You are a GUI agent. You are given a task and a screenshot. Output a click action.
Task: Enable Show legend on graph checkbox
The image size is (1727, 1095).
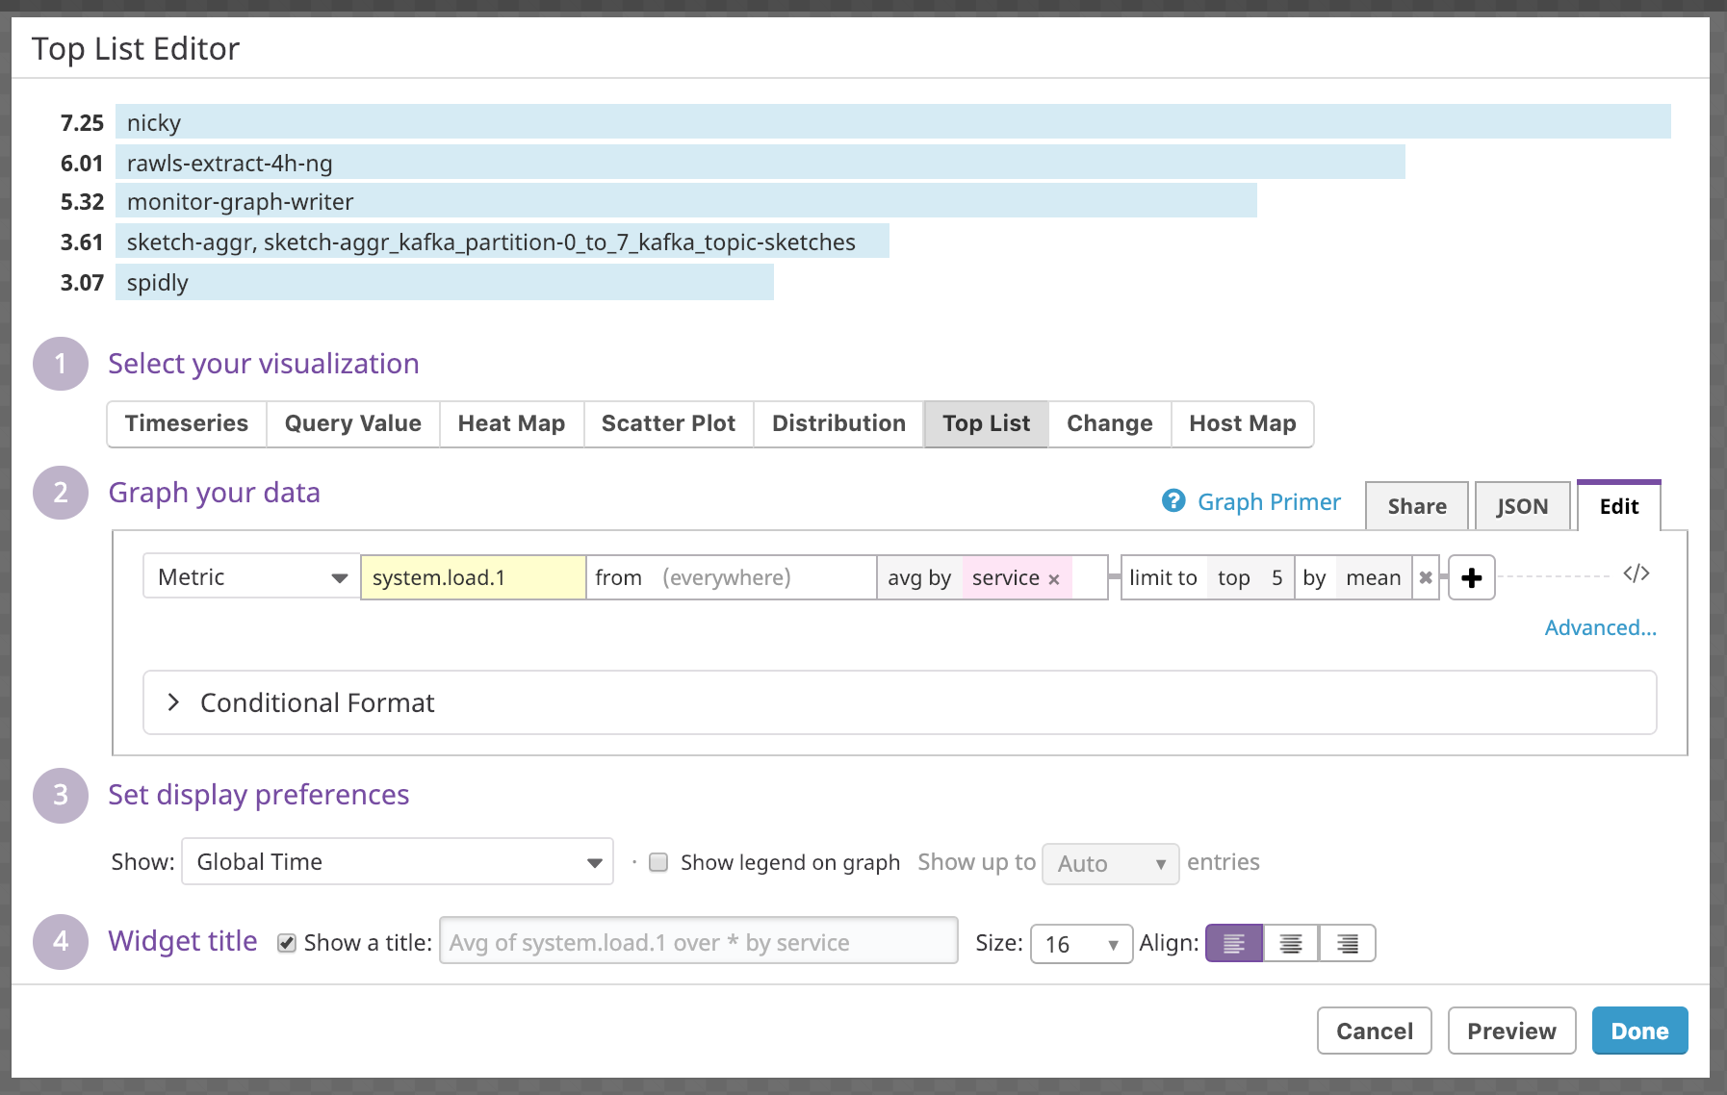658,862
